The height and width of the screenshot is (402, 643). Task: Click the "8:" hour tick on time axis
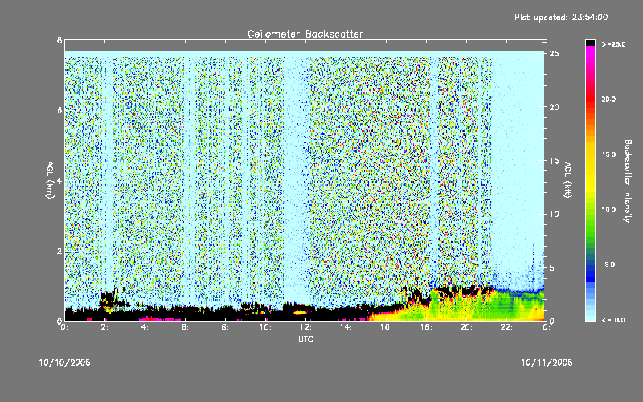(225, 327)
